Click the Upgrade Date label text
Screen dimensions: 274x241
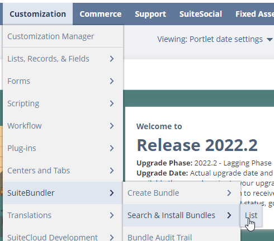click(x=162, y=173)
